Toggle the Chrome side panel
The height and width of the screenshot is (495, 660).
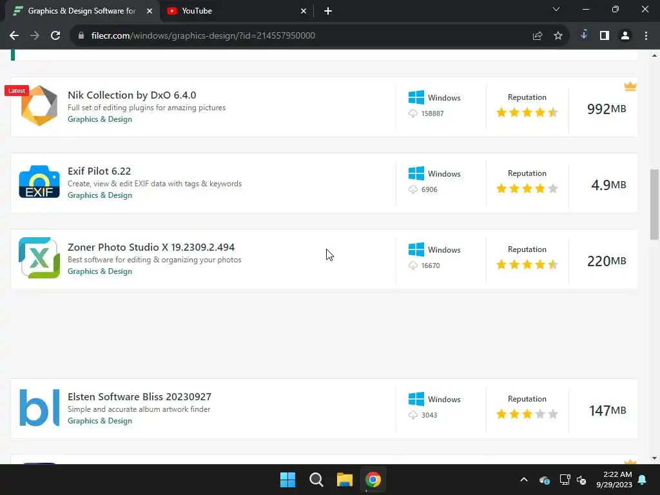pos(605,36)
